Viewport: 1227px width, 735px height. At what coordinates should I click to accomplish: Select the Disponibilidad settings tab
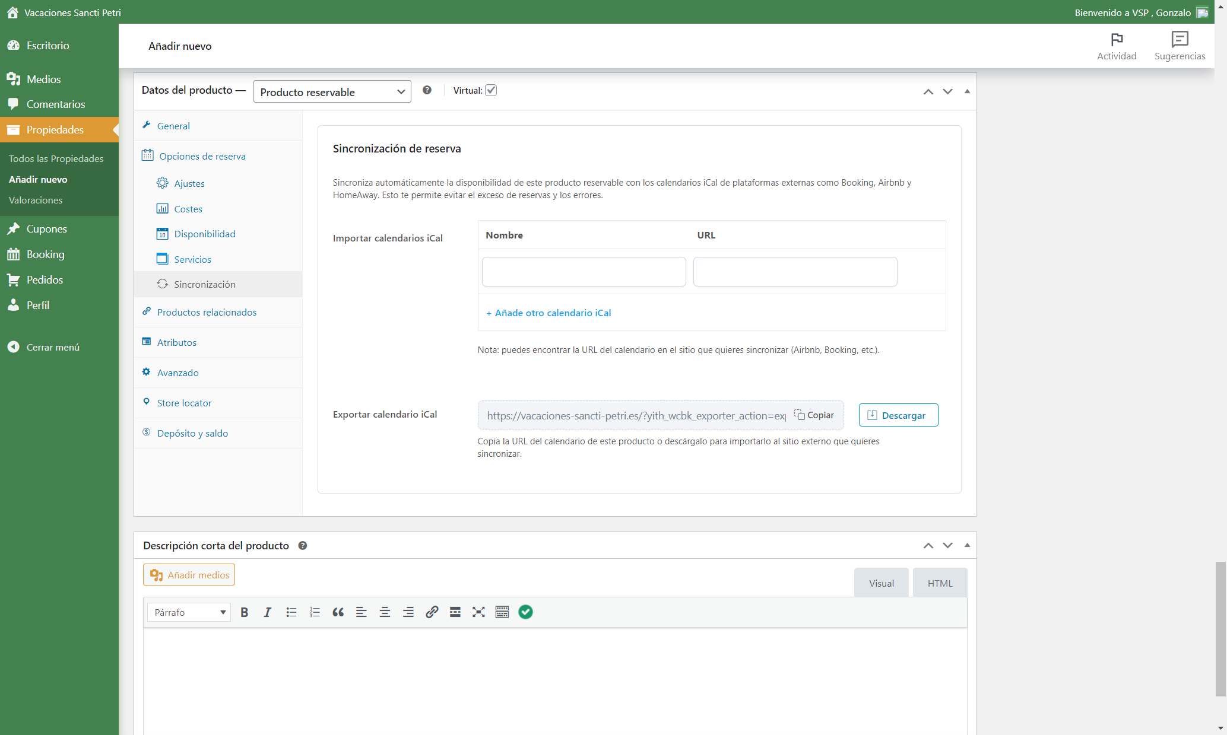[x=205, y=234]
